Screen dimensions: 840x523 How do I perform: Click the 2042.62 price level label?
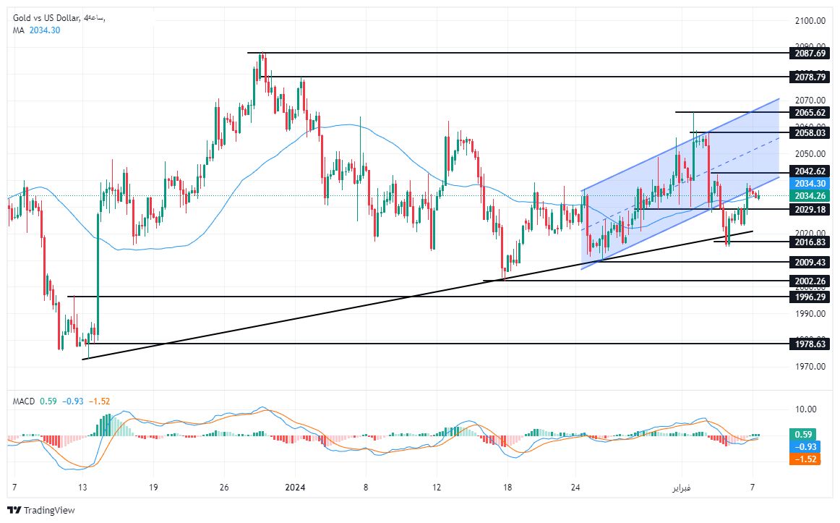810,171
